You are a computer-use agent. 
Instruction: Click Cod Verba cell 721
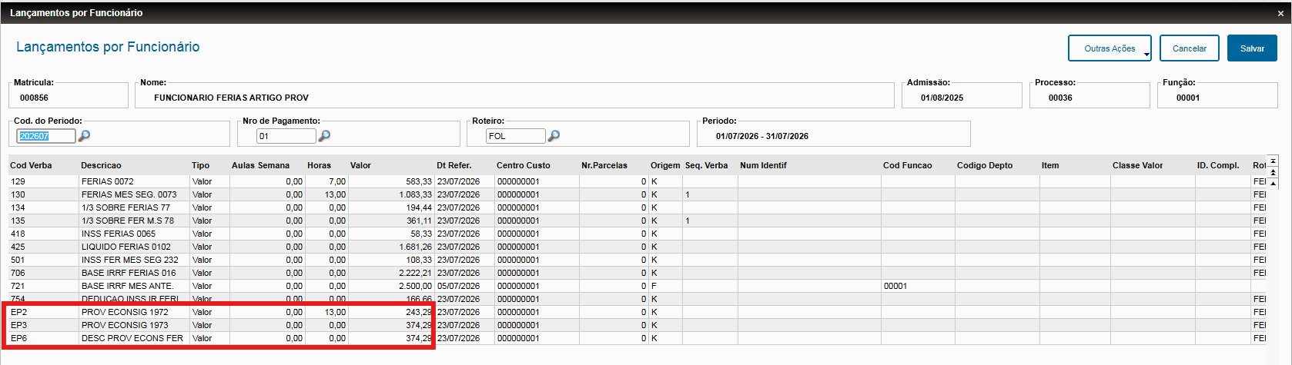pos(44,286)
